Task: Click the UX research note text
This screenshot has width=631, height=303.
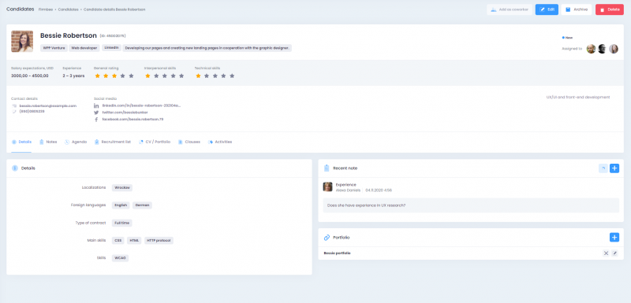Action: point(366,205)
